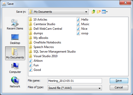Select the Camtasia Studio folder icon
Image resolution: width=133 pixels, height=95 pixels.
pos(30,24)
